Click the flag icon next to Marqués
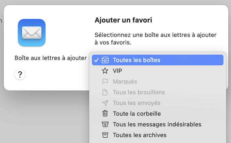231x143 pixels. (105, 82)
